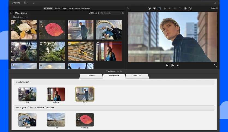Click the Students section header
The height and width of the screenshot is (132, 228).
[114, 82]
